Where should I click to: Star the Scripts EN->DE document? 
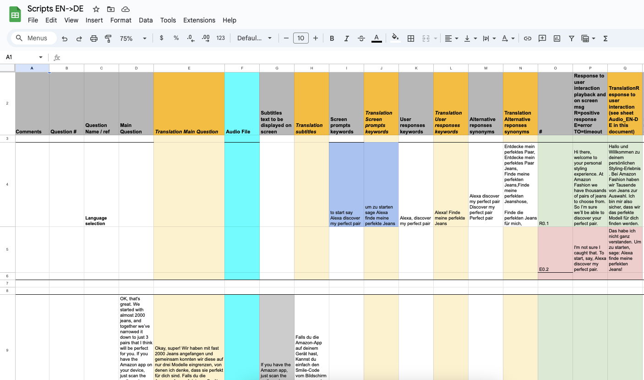96,9
